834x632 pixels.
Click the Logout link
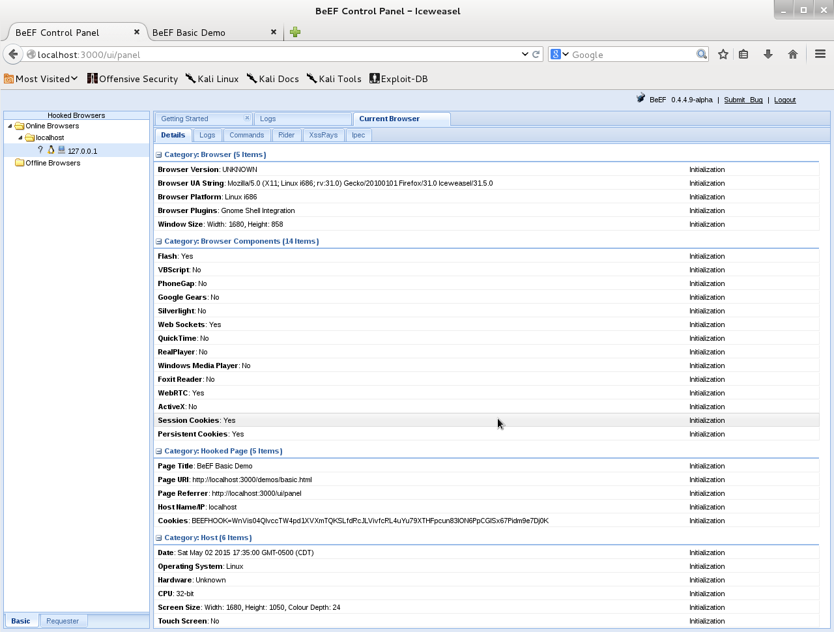[x=784, y=100]
